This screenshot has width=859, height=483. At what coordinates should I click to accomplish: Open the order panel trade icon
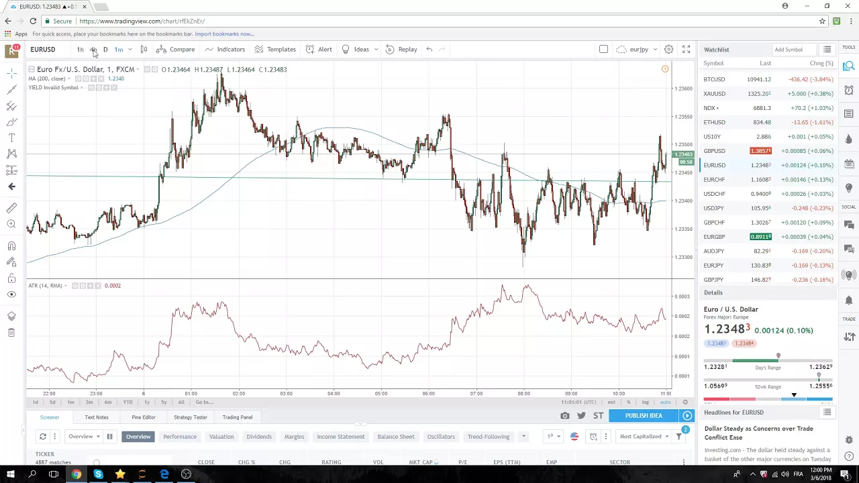[x=849, y=336]
